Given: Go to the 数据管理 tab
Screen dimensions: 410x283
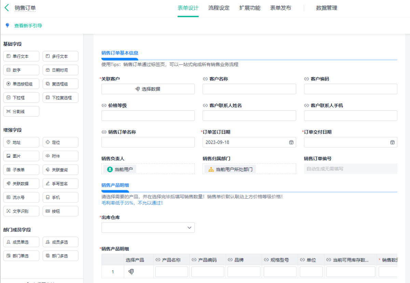Looking at the screenshot, I should 327,8.
